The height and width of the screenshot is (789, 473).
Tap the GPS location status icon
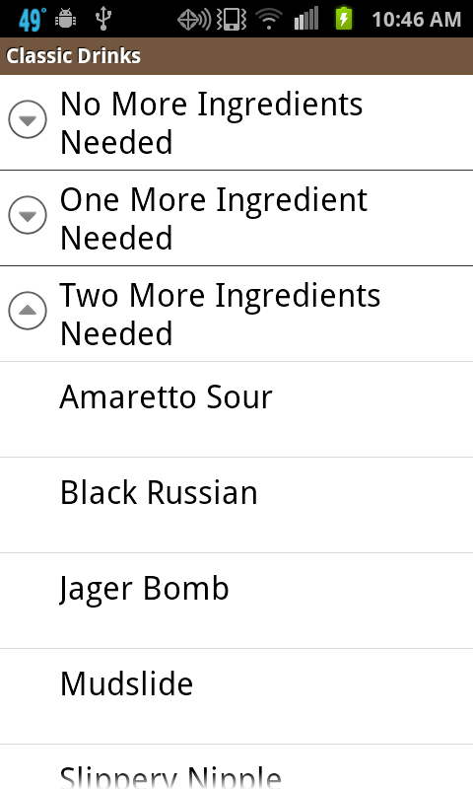pyautogui.click(x=193, y=20)
